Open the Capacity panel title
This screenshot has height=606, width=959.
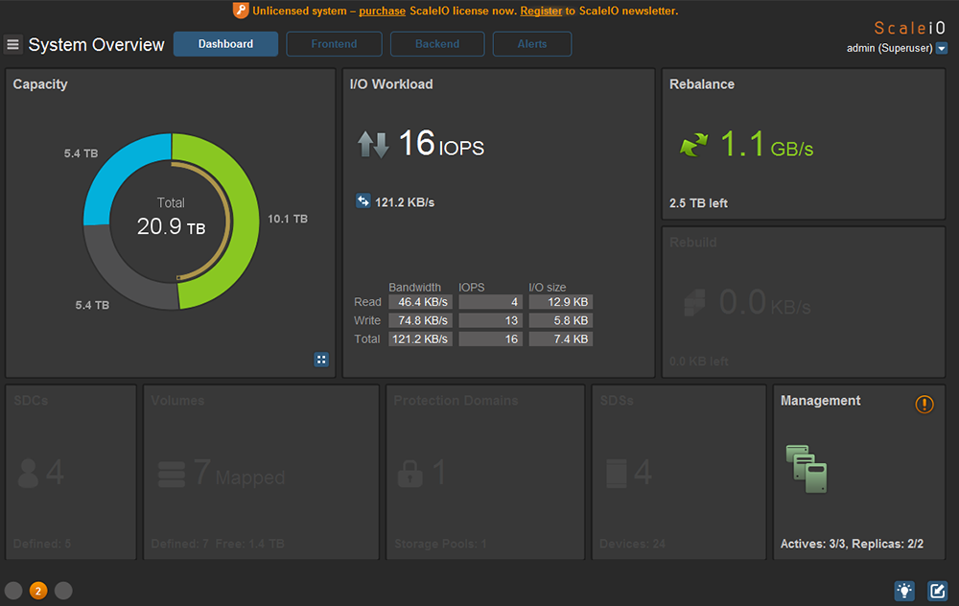40,84
